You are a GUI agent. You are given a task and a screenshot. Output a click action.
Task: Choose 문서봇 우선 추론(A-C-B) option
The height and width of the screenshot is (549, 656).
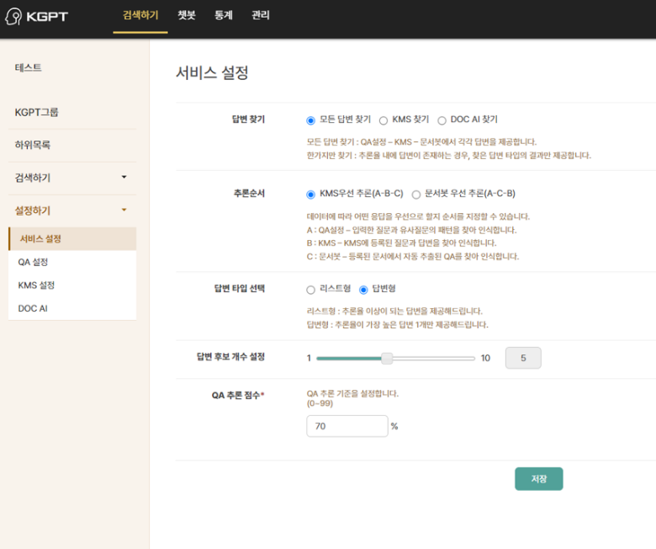416,194
